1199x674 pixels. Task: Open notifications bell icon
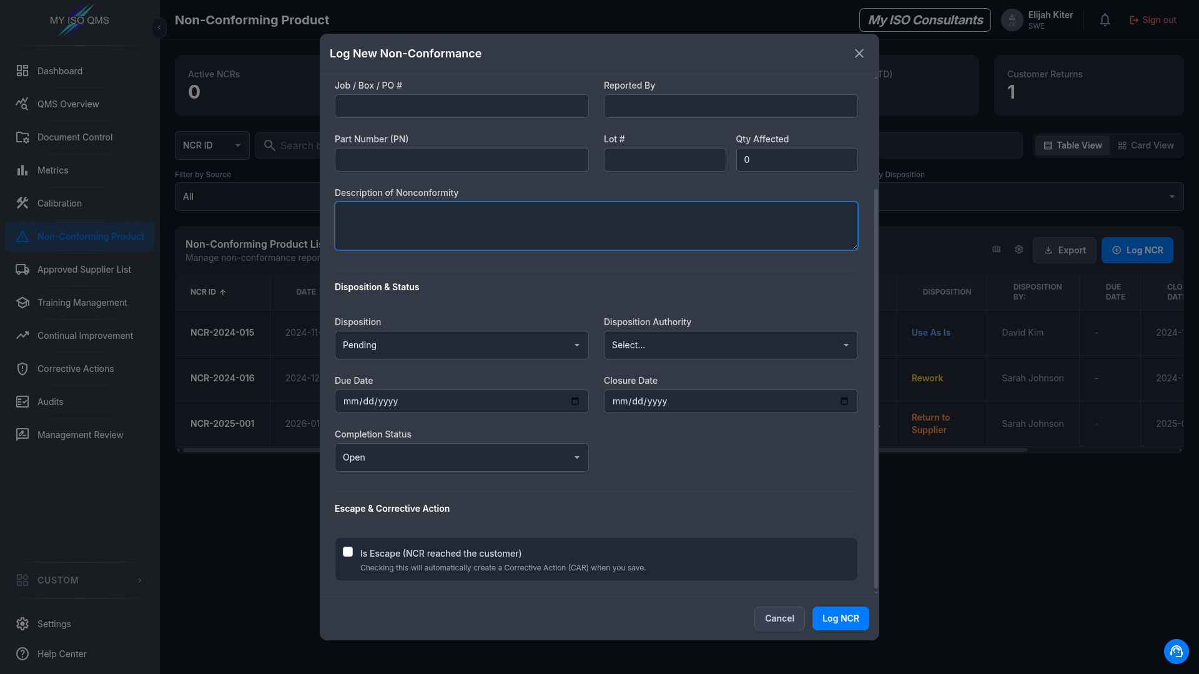1105,20
